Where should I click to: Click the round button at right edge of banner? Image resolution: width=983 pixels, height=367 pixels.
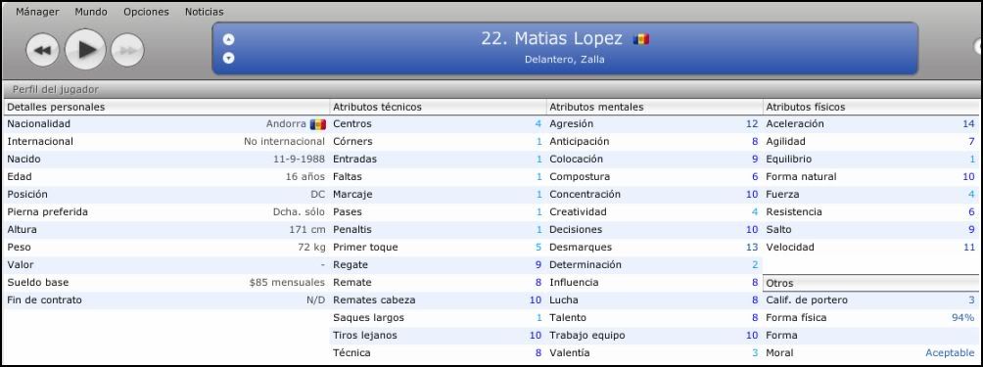978,47
